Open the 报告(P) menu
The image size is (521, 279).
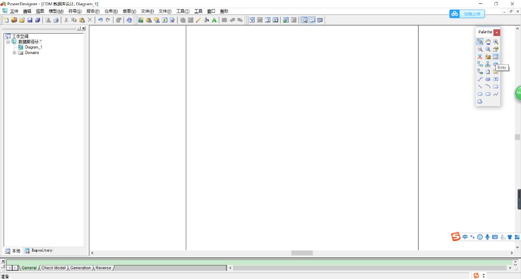pyautogui.click(x=93, y=11)
